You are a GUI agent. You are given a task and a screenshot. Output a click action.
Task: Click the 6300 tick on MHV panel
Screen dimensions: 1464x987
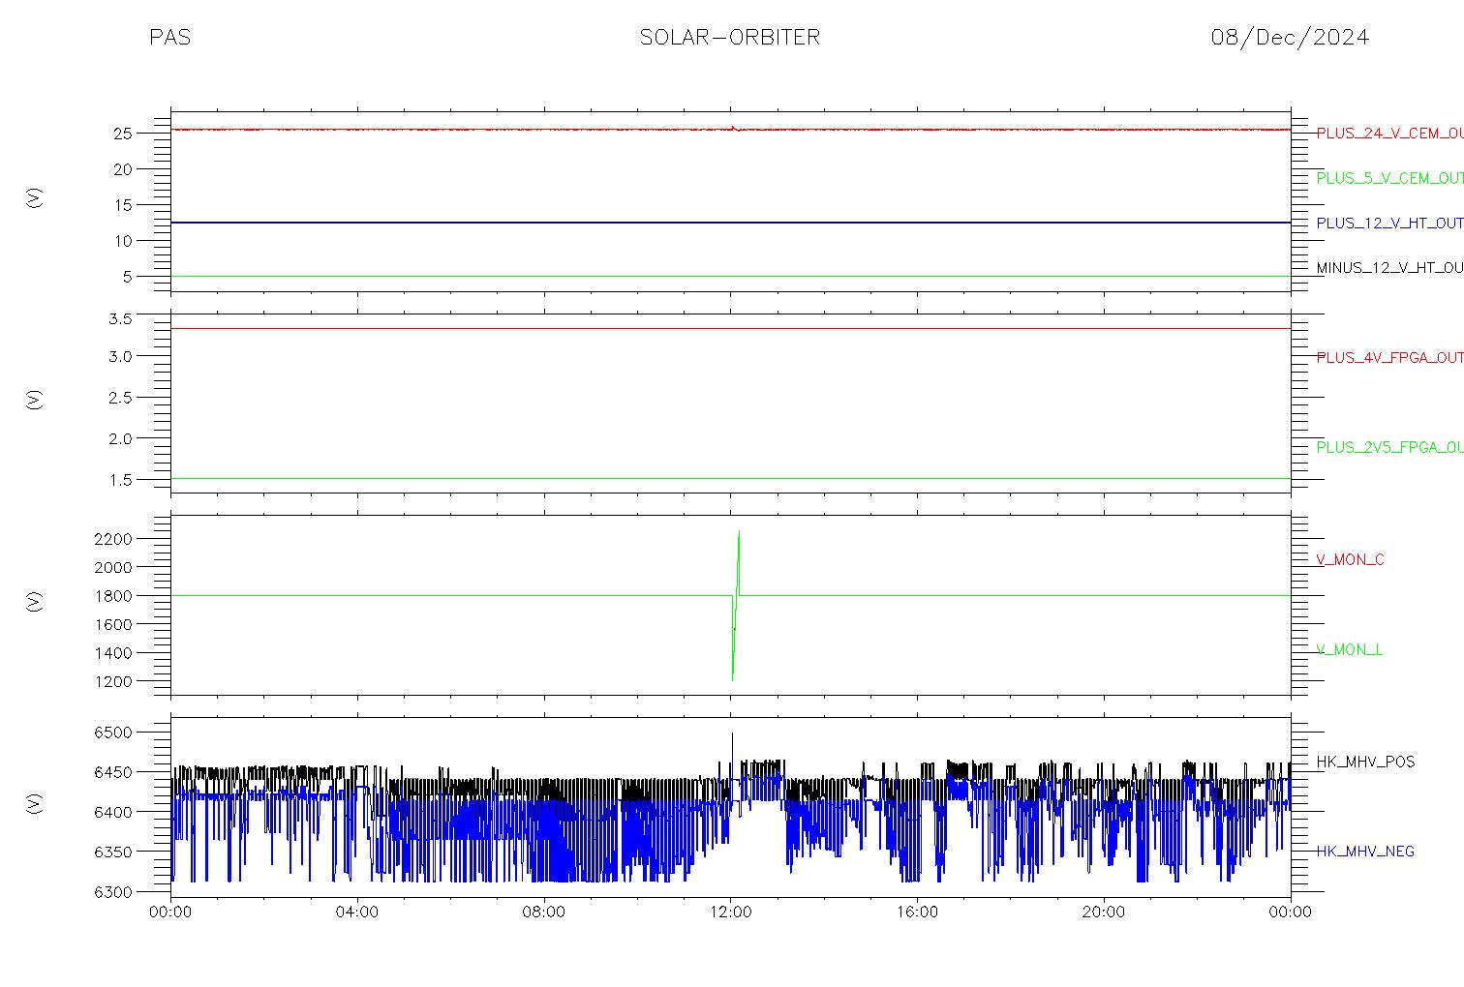click(113, 891)
